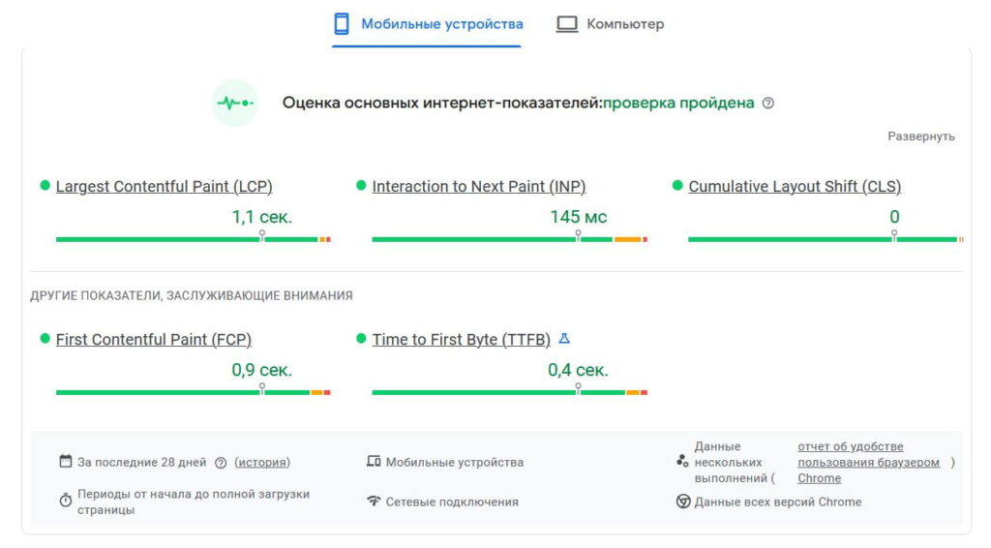Click the Chrome icon by "Данные всех версий Chrome"

tap(682, 502)
